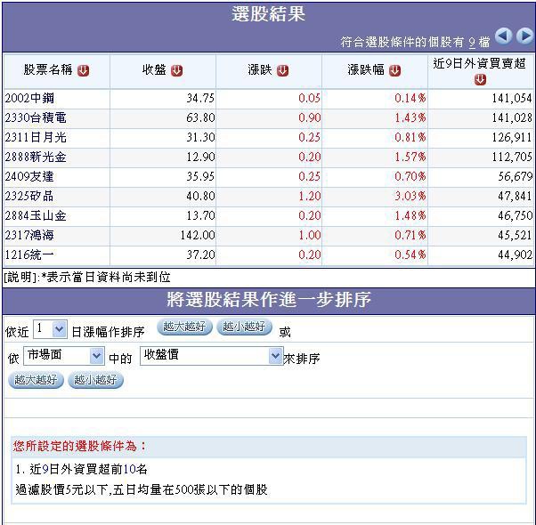Click change value 0.90
The image size is (536, 525).
309,117
